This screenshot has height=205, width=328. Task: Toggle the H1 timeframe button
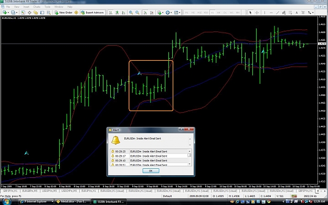pyautogui.click(x=213, y=13)
